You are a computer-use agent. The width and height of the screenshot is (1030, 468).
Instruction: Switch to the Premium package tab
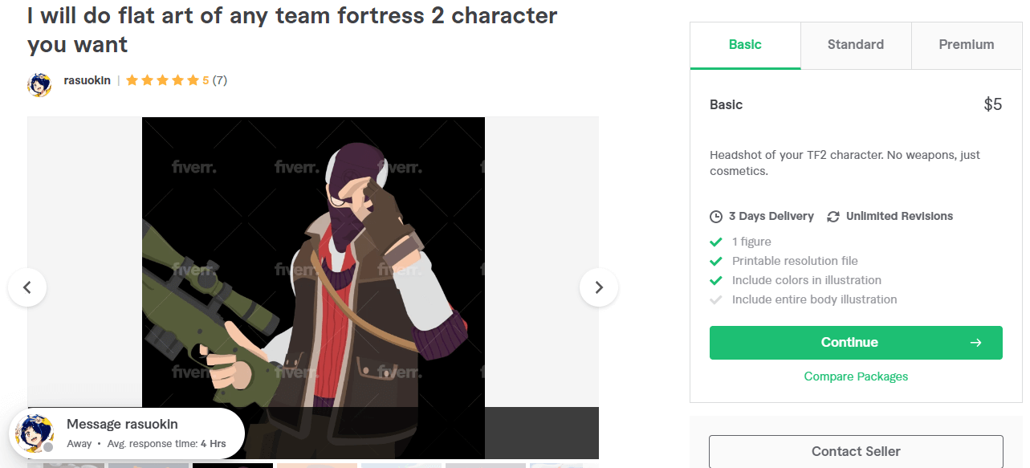pos(966,45)
